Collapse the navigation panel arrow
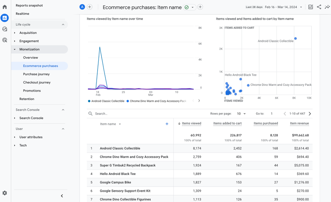This screenshot has width=331, height=202. click(x=62, y=196)
